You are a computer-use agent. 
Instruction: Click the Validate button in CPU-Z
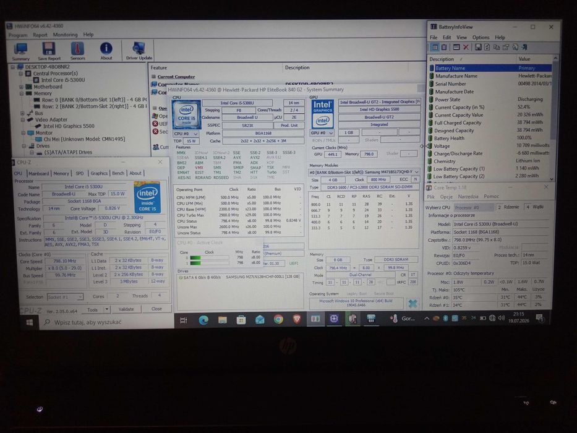click(126, 309)
